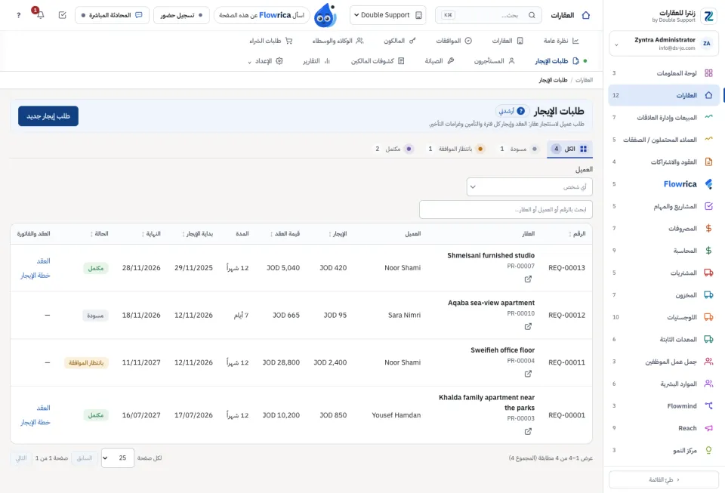Click the السابق previous page button

[84, 458]
